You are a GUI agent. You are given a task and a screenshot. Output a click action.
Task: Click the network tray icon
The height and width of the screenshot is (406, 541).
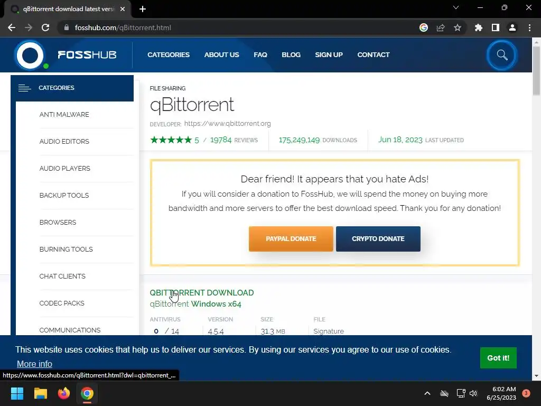(461, 393)
